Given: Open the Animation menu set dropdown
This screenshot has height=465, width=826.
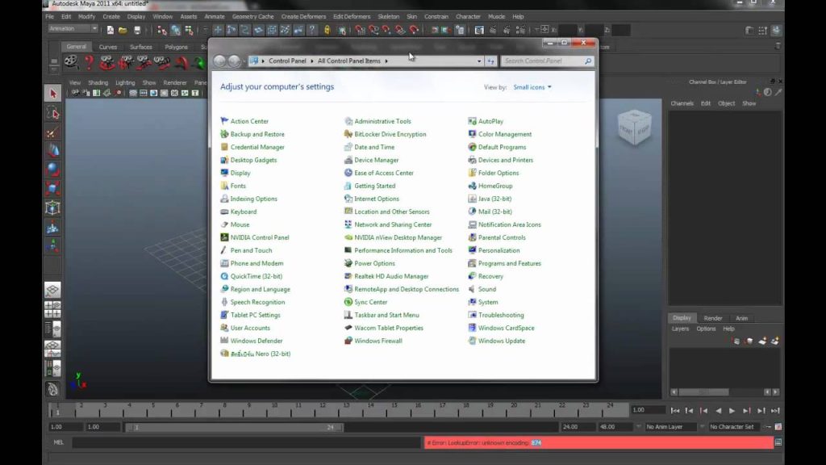Looking at the screenshot, I should [x=73, y=29].
